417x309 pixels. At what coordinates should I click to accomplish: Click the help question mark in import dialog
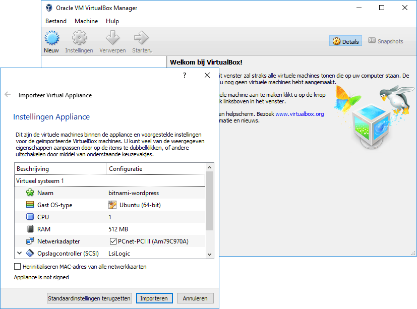coord(185,75)
